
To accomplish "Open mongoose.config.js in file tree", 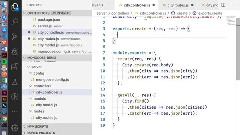I will (57, 79).
